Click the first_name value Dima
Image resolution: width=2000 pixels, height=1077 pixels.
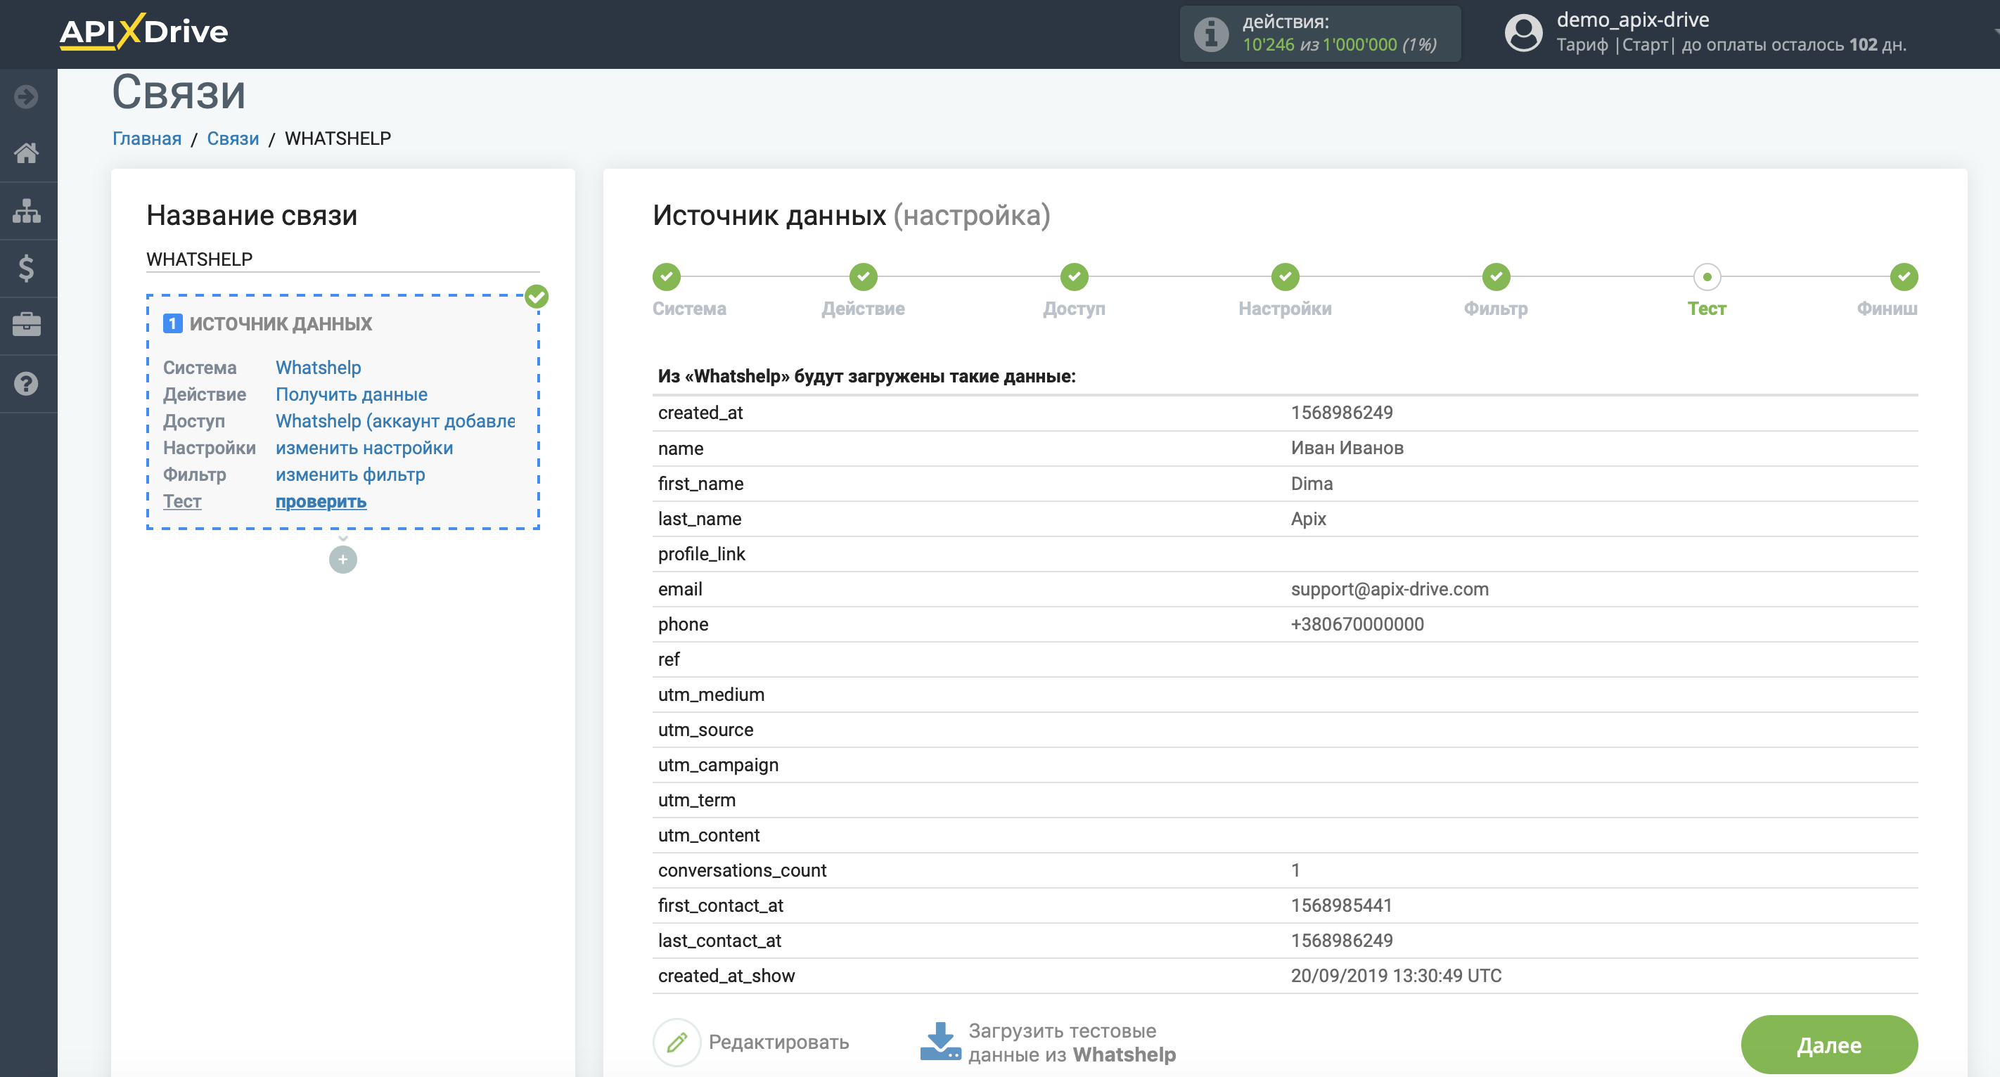coord(1312,484)
